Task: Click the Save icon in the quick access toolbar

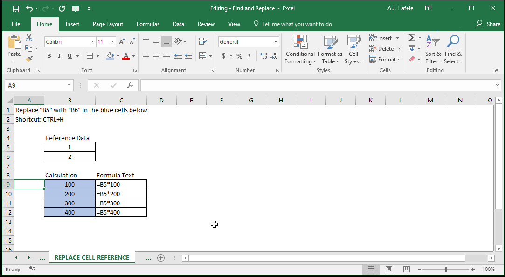Action: point(15,9)
